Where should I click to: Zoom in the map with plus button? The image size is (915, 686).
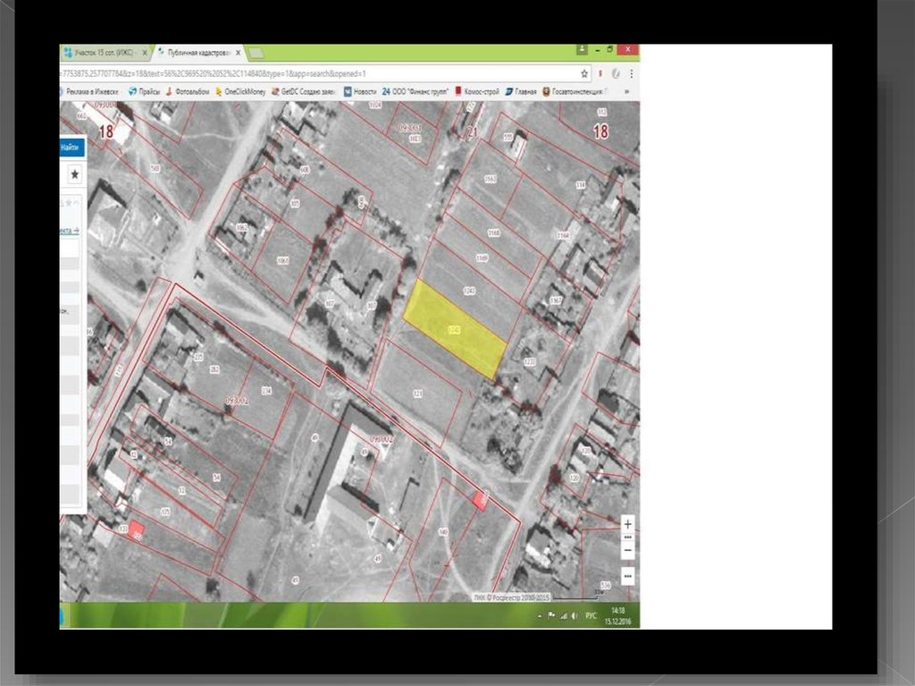627,524
